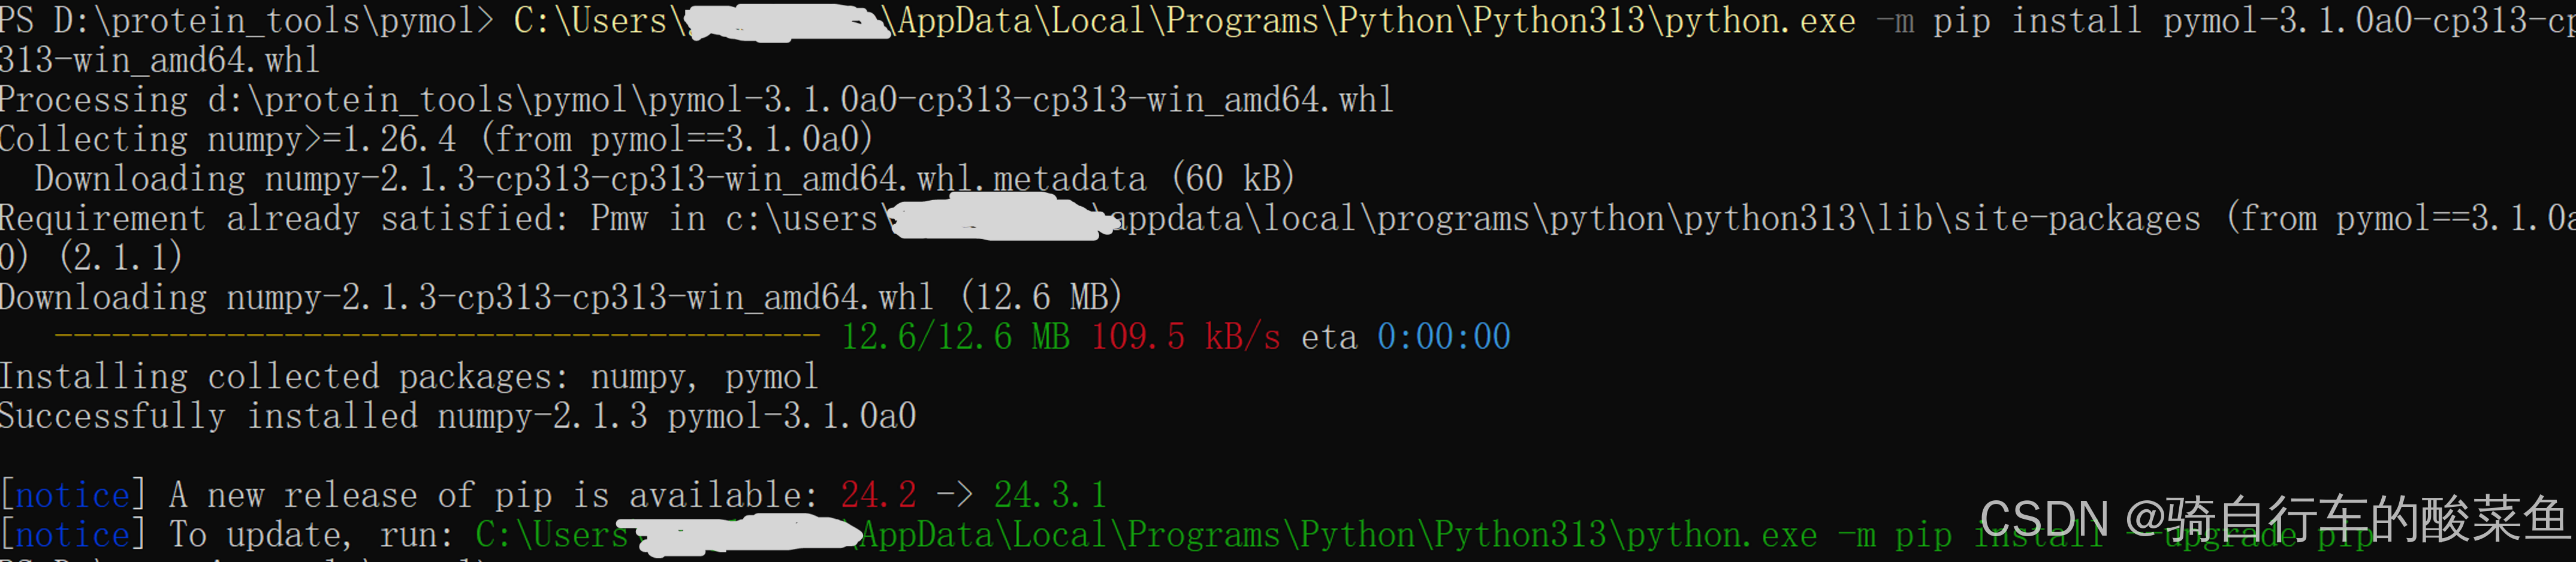Click 'Collecting numpy>=1.26.4' line
The image size is (2576, 562).
tap(436, 139)
